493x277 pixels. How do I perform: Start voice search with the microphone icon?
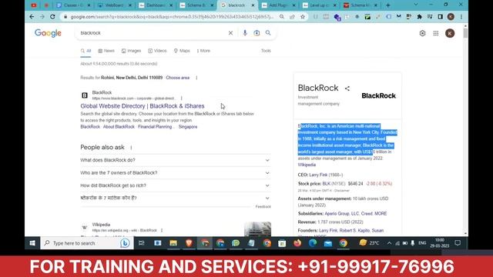pyautogui.click(x=245, y=33)
